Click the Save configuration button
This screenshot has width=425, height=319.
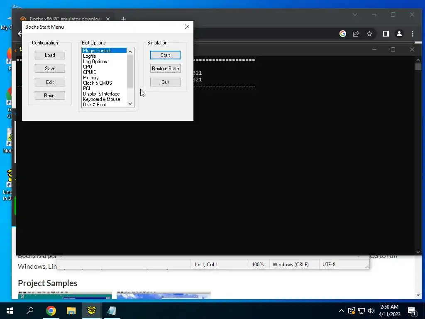coord(50,69)
